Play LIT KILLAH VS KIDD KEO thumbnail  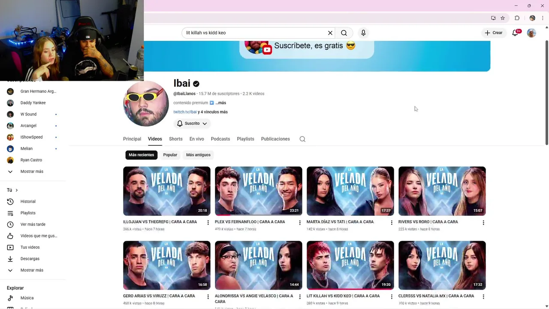tap(350, 265)
